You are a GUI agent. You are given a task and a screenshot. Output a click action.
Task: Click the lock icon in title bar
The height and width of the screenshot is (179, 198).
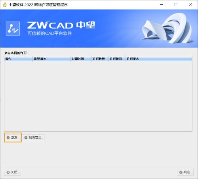click(5, 5)
